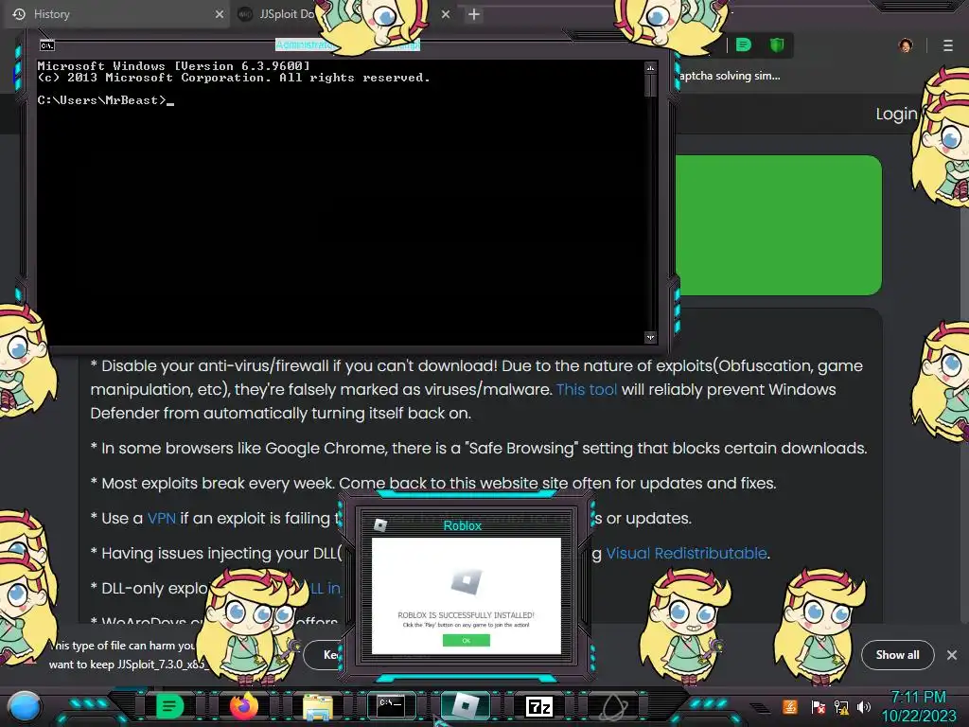Follow the 'This tool' link
The height and width of the screenshot is (727, 969).
tap(587, 389)
